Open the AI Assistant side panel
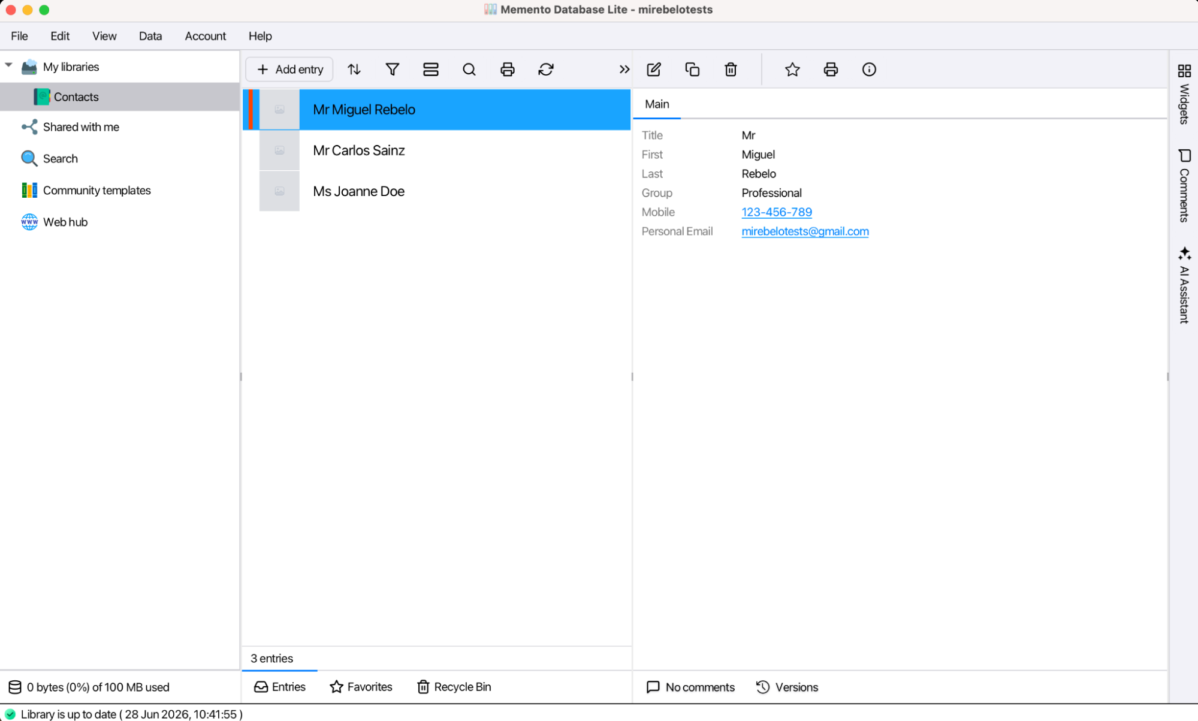Screen dimensions: 1198x721 (1184, 285)
